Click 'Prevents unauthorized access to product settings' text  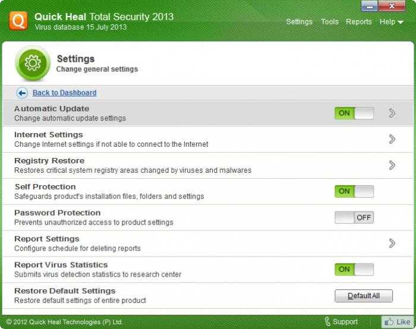[94, 222]
